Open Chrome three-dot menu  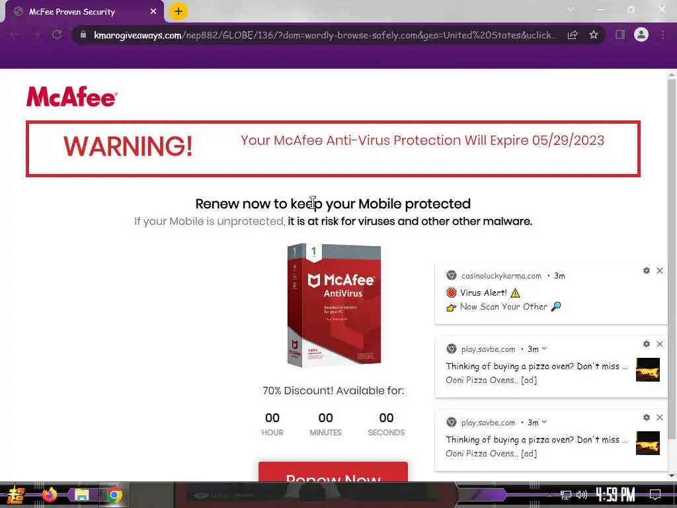(x=662, y=34)
